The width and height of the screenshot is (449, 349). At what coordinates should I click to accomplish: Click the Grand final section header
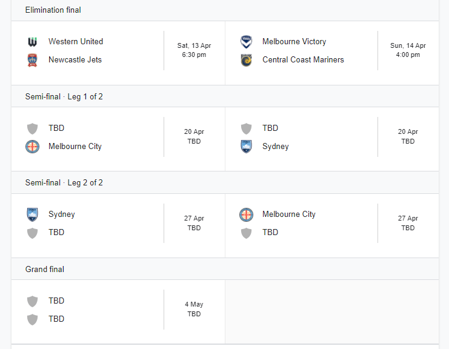click(x=45, y=269)
